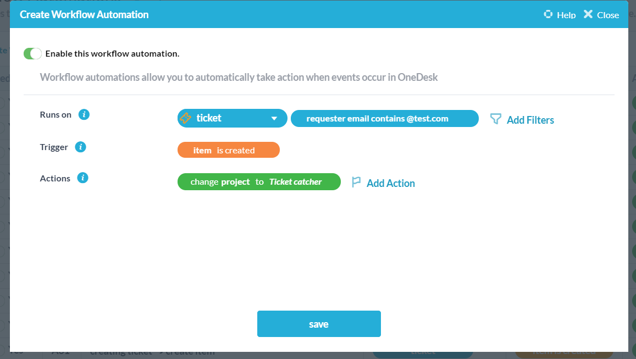
Task: Open the ticket type dropdown
Action: click(232, 118)
